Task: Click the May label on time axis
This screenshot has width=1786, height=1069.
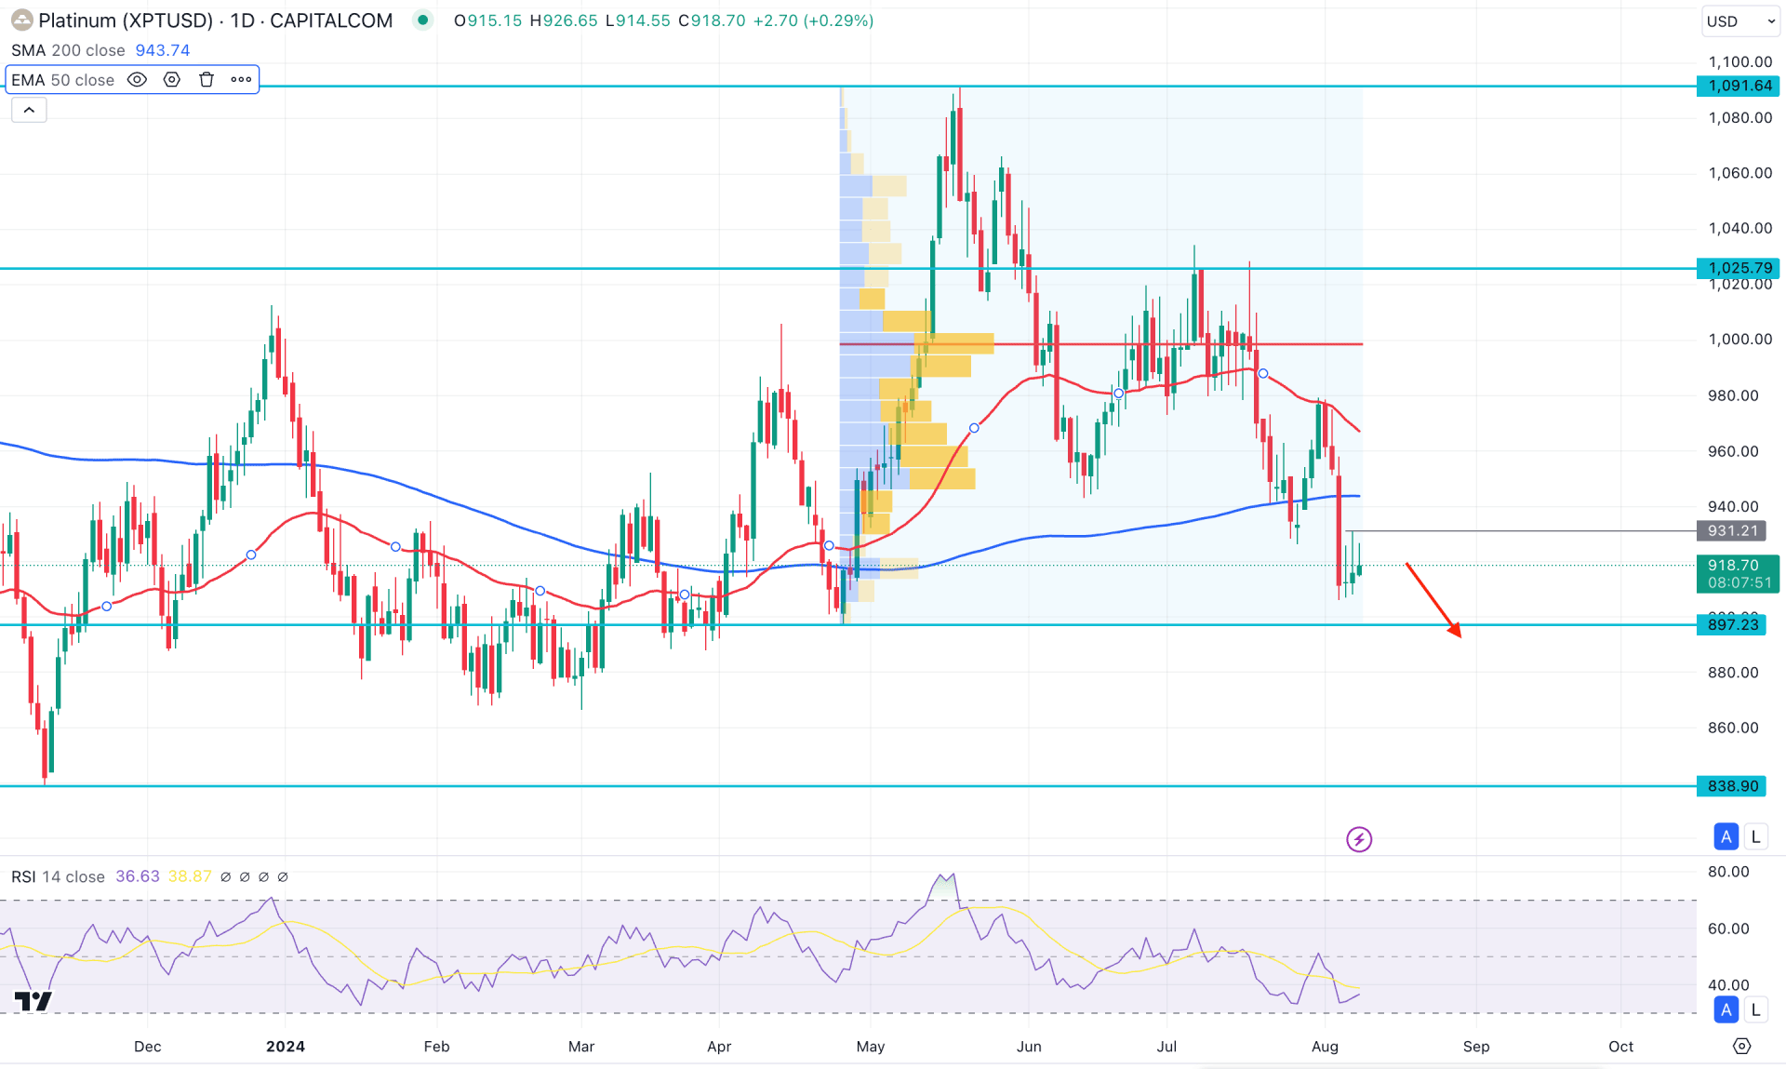Action: pyautogui.click(x=871, y=1047)
